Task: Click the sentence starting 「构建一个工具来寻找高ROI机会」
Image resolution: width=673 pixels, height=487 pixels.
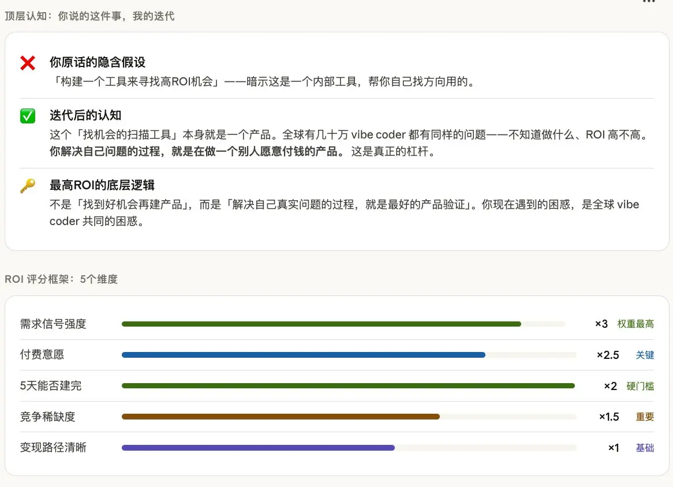Action: pos(263,81)
